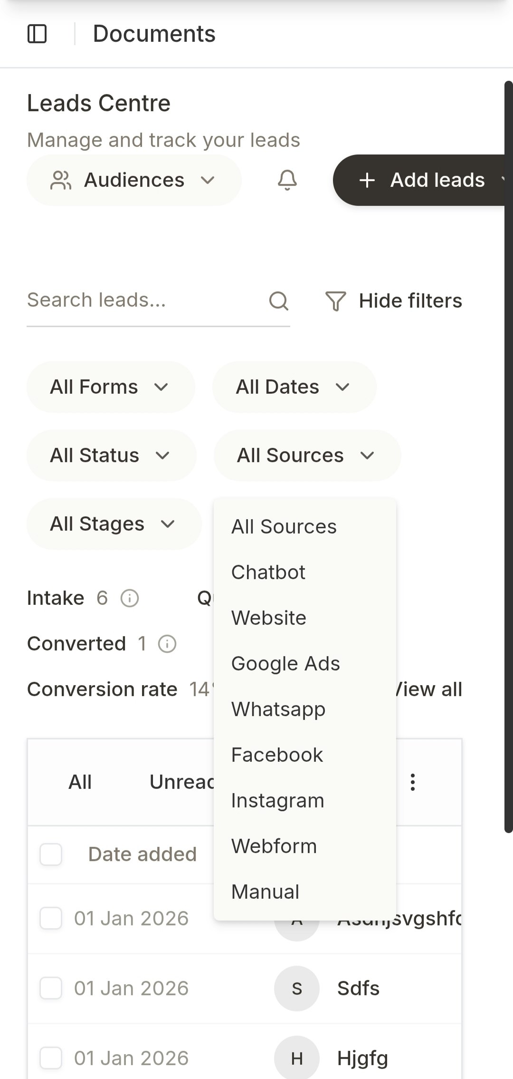Screen dimensions: 513x1079
Task: Toggle the sidebar panel icon
Action: tap(37, 34)
